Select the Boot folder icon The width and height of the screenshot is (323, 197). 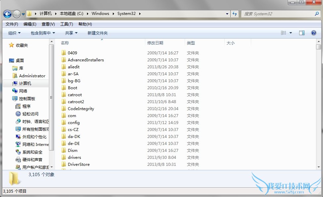[x=64, y=88]
